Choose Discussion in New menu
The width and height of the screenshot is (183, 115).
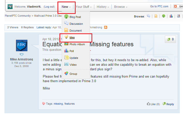pos(76,24)
